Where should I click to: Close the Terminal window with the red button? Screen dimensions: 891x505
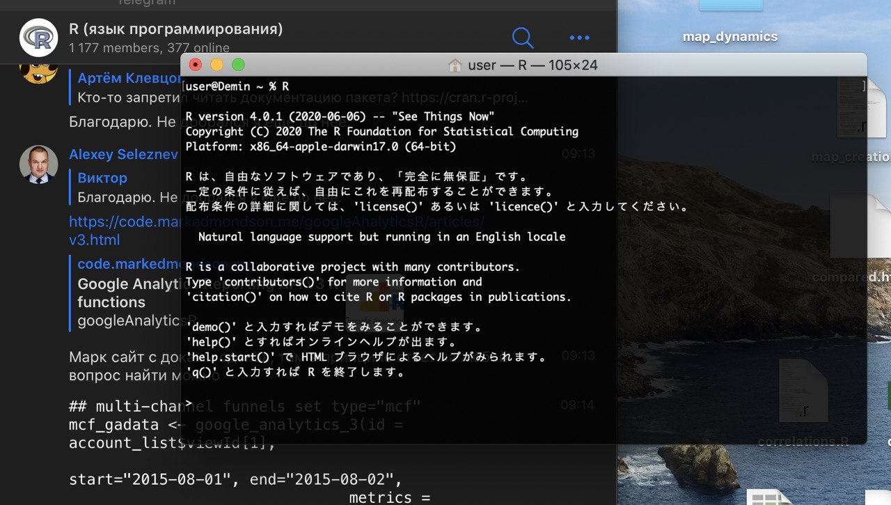196,65
